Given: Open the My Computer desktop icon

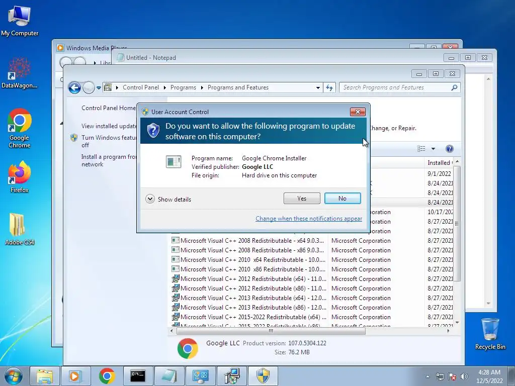Looking at the screenshot, I should [x=20, y=21].
